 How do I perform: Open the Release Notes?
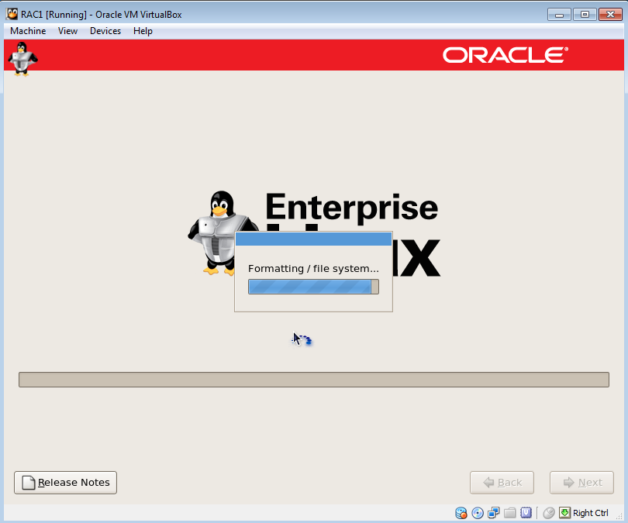(x=65, y=483)
